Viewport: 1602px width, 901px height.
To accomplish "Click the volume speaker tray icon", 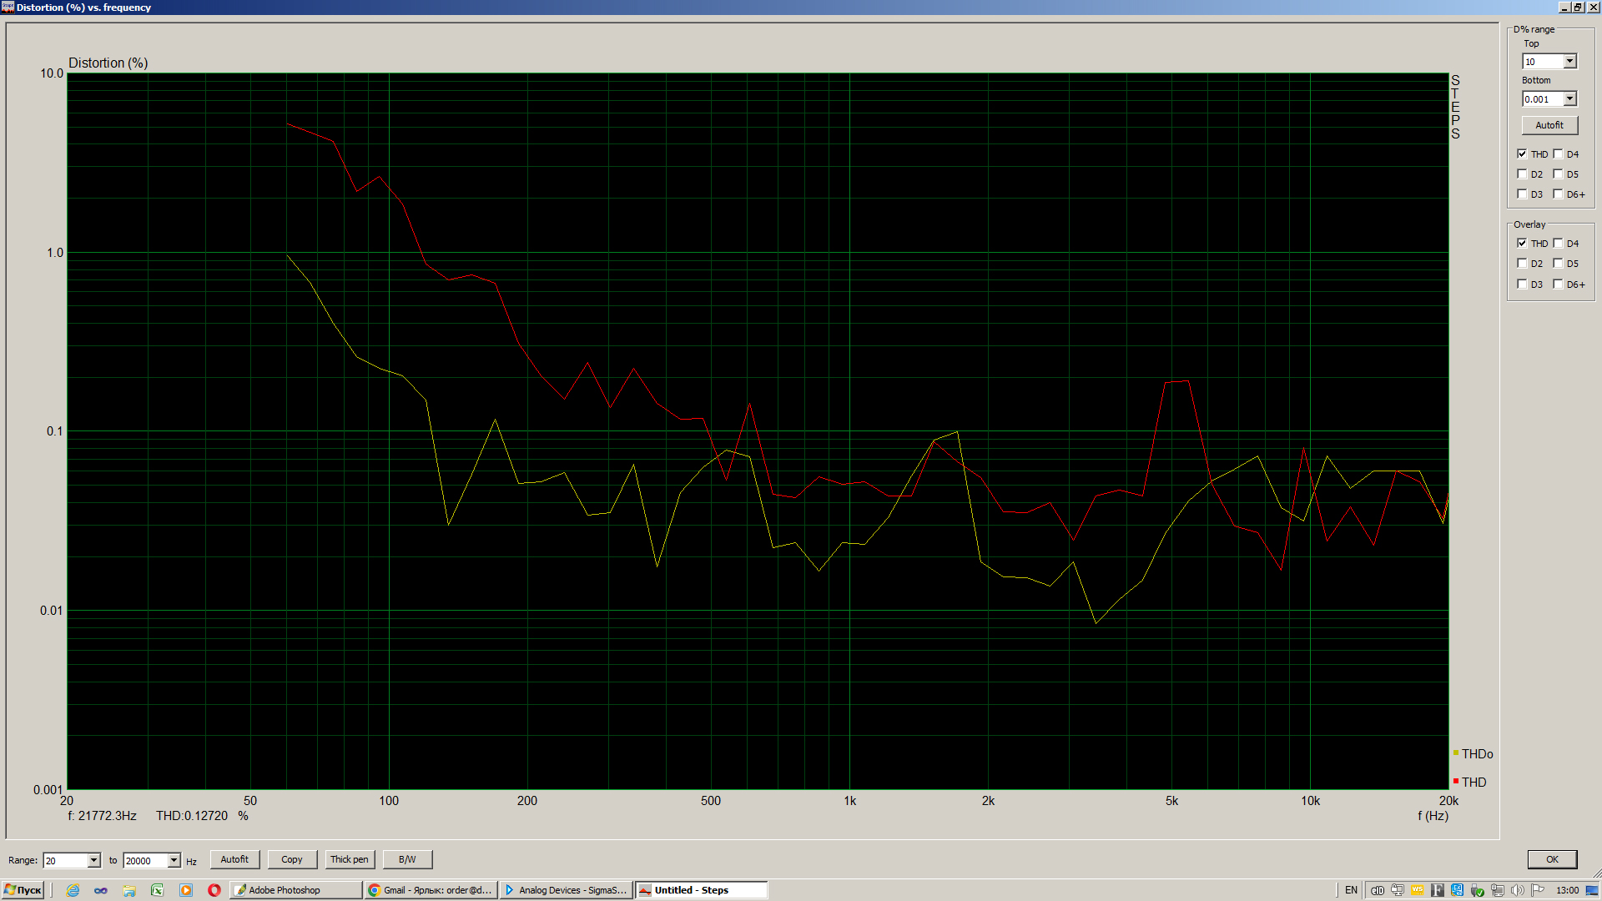I will pyautogui.click(x=1518, y=890).
